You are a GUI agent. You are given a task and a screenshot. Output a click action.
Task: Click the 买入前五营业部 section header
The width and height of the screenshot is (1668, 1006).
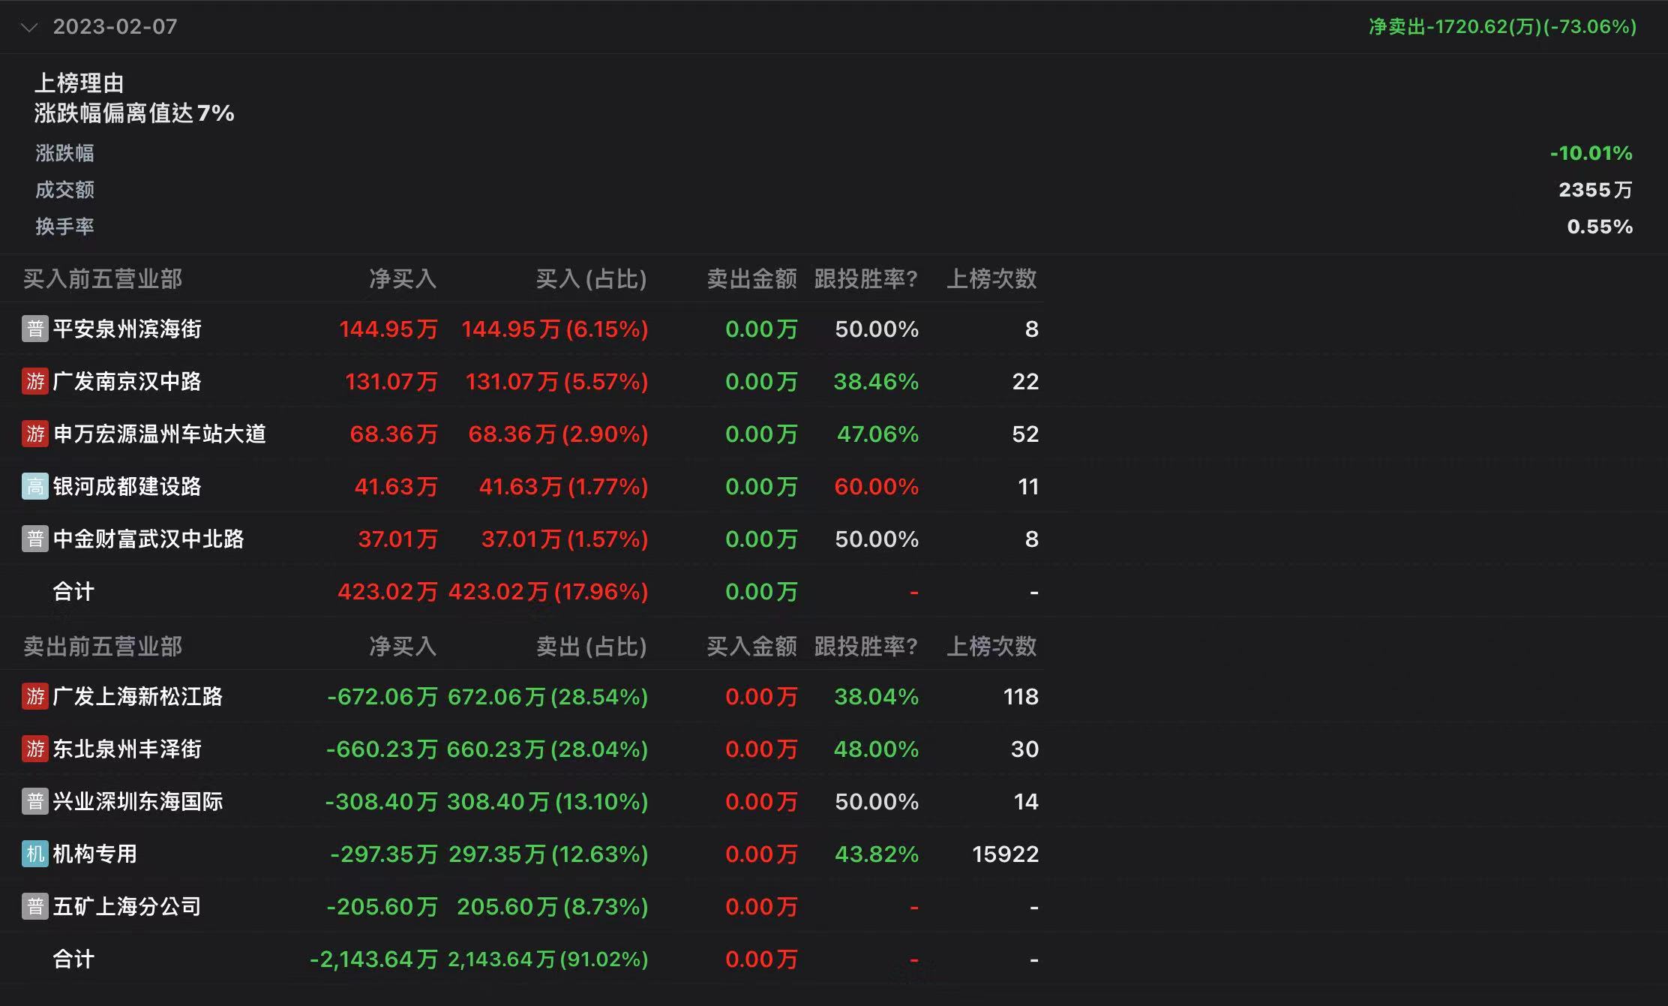point(103,279)
